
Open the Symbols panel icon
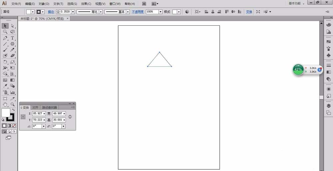tap(329, 55)
